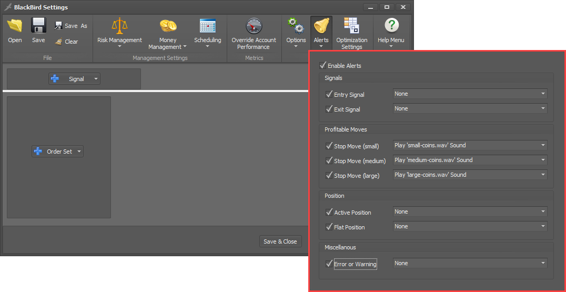Screen dimensions: 566x292
Task: Open Exit Signal alert action dropdown
Action: point(470,108)
